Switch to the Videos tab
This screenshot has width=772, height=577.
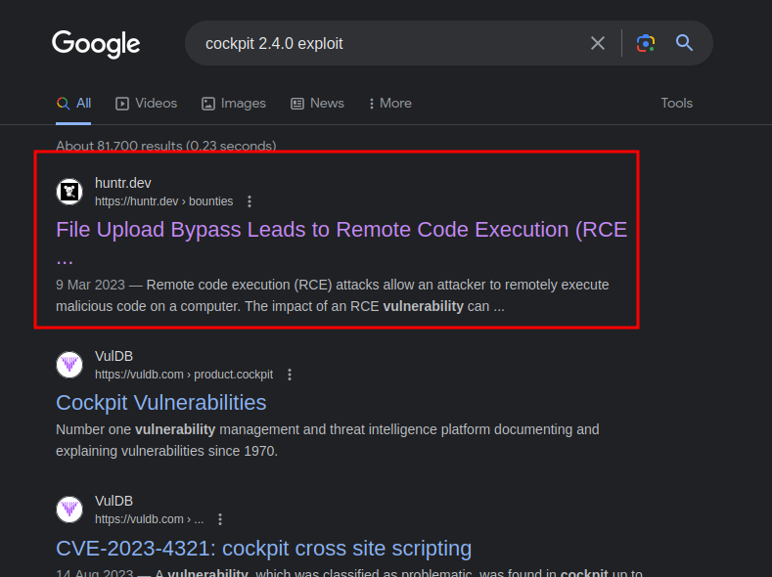146,104
